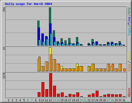Click the red KBytes bar for day 10
Viewport: 132px width, 103px height.
point(43,89)
